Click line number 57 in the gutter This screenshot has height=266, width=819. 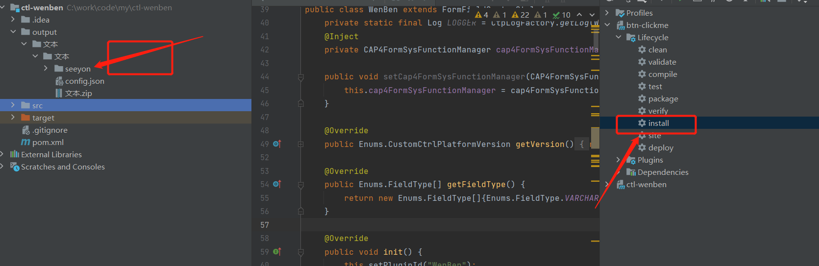tap(265, 225)
